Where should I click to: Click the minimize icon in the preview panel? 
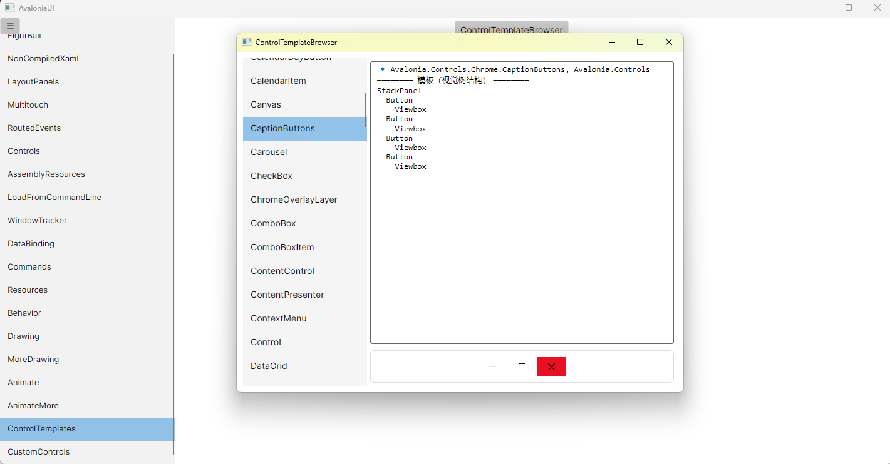(492, 366)
